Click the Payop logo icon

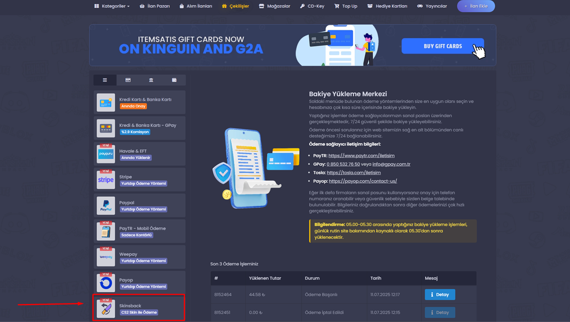[x=106, y=283]
